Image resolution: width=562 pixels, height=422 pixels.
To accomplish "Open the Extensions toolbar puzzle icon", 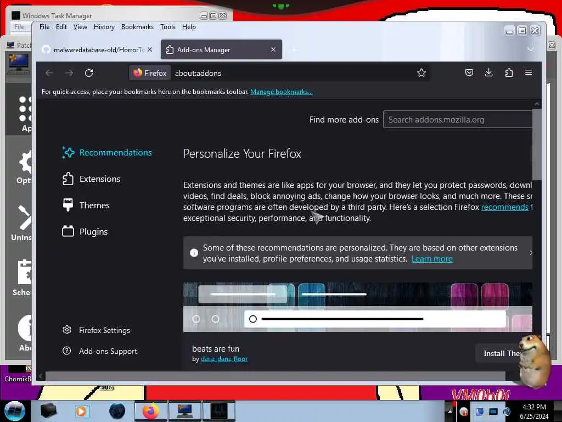I will click(509, 73).
